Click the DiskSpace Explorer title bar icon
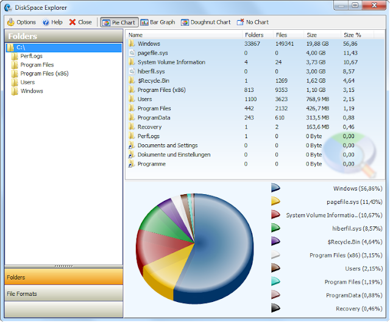390x322 pixels. point(8,7)
